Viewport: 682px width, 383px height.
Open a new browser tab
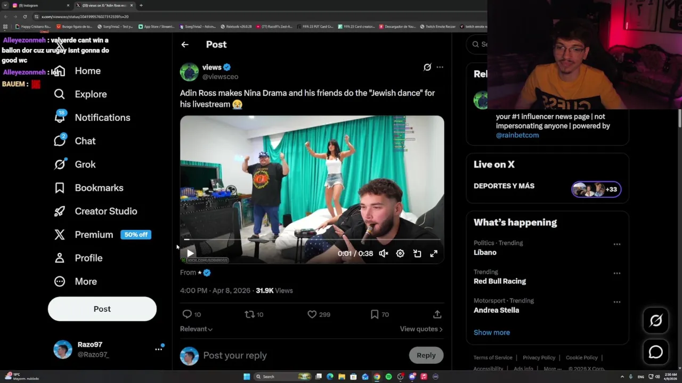[141, 5]
